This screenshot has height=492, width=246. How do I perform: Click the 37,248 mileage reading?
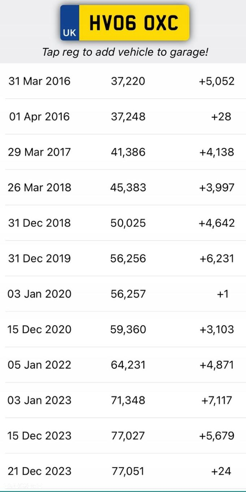pos(128,116)
